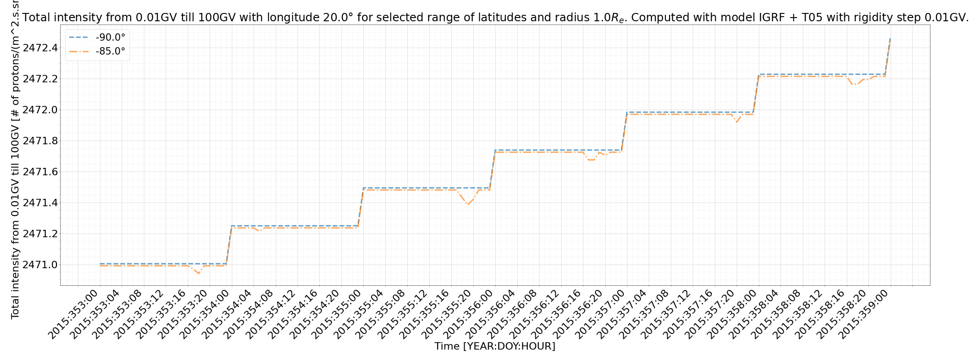
Task: Click x-axis tick label 2015:356:04
Action: (x=491, y=314)
